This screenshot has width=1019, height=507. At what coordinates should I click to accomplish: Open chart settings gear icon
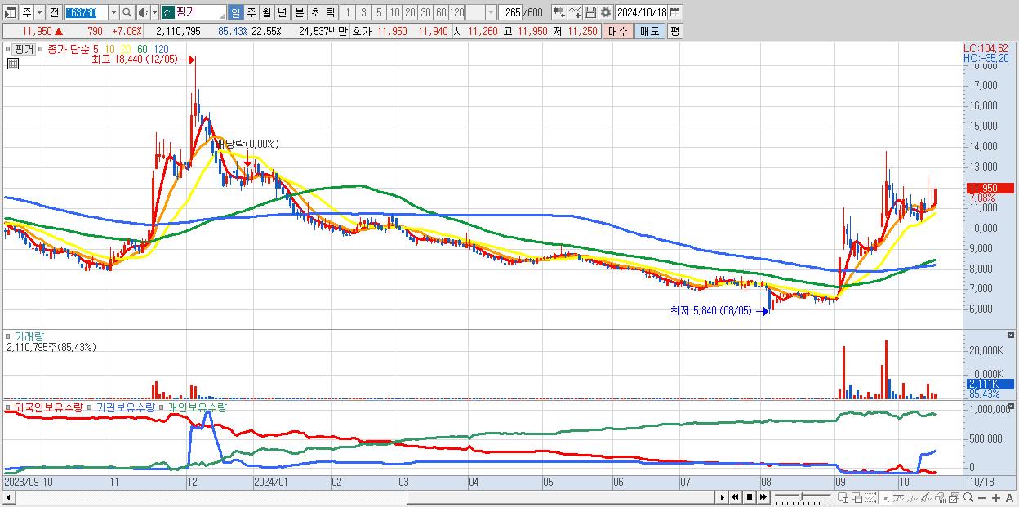tap(606, 12)
